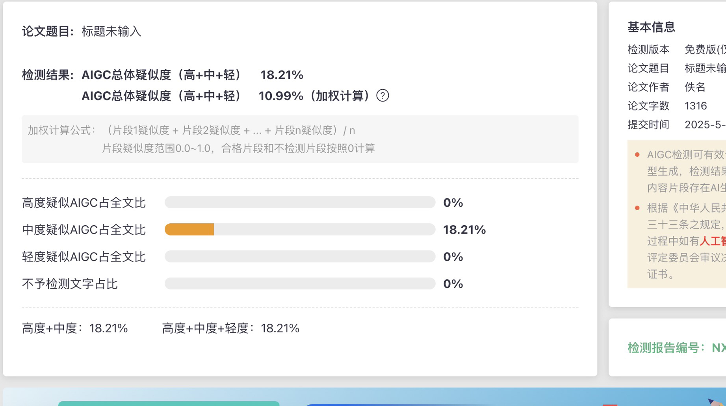Select the 提交时间 date value
The width and height of the screenshot is (726, 406).
705,125
